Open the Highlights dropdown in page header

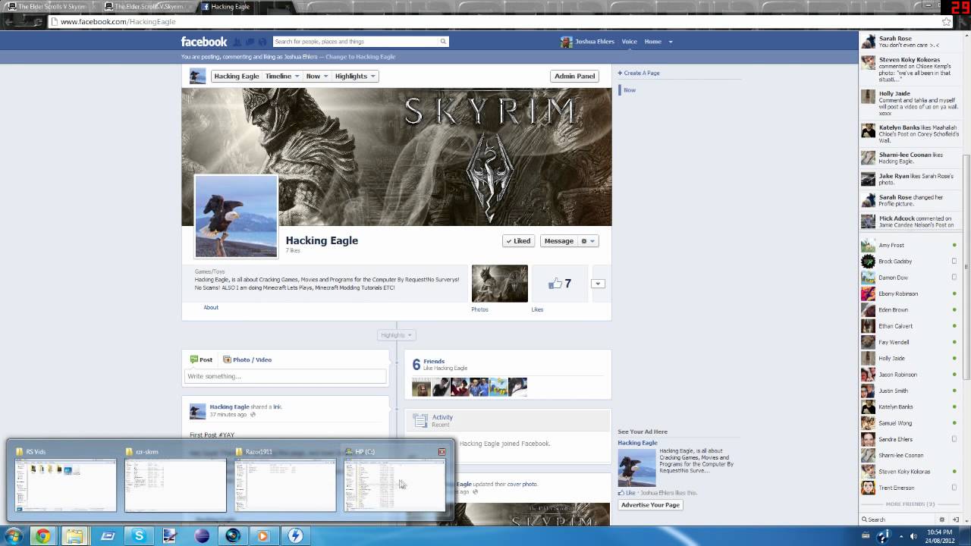click(x=355, y=76)
